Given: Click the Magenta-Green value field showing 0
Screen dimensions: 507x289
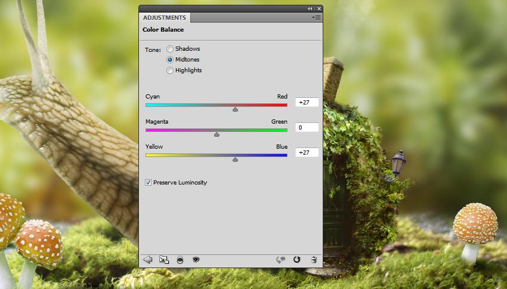Looking at the screenshot, I should (x=307, y=128).
